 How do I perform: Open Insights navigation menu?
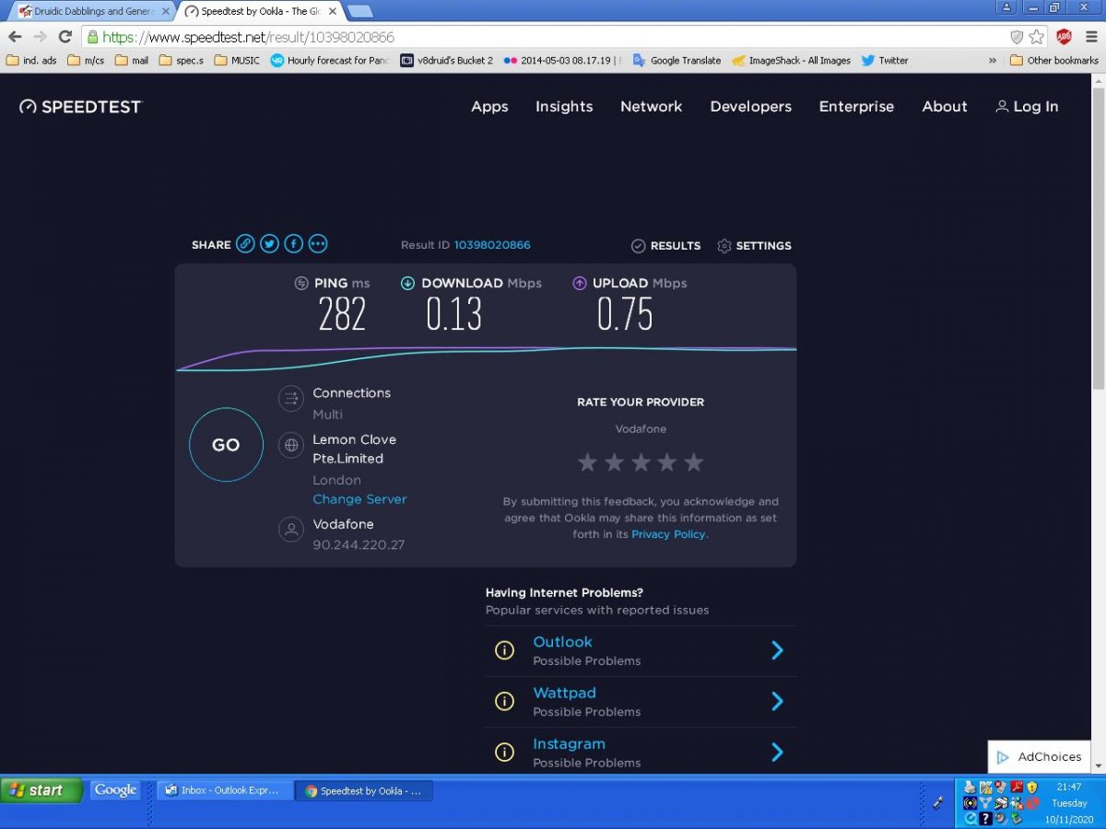click(564, 107)
